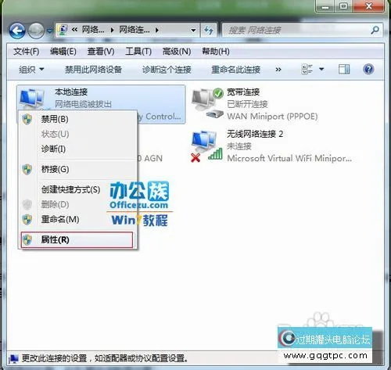Click the 宽带连接 name text
391x370 pixels.
pyautogui.click(x=243, y=92)
